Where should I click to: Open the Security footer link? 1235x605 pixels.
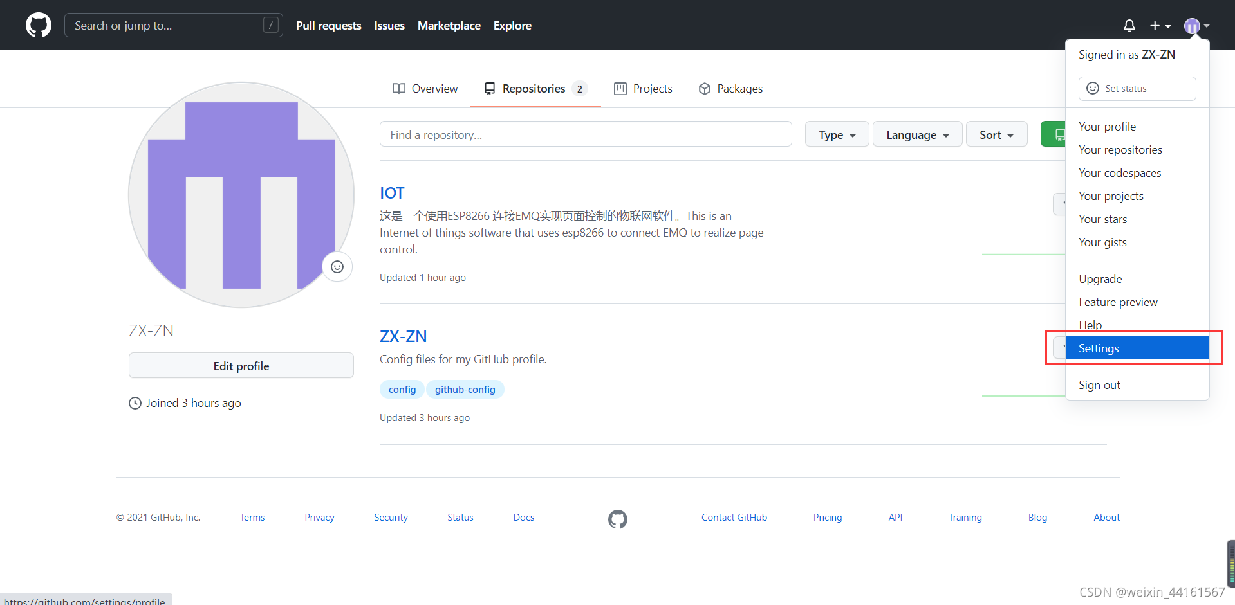[x=391, y=518]
